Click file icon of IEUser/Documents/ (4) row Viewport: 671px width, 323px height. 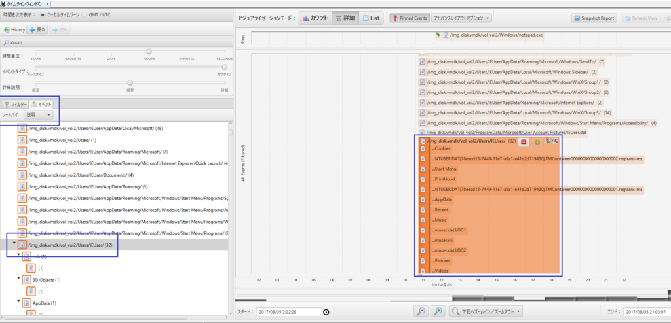(x=22, y=175)
